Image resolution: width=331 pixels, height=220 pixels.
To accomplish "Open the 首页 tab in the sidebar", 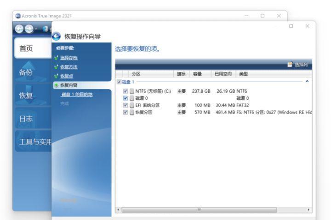I will pos(33,48).
